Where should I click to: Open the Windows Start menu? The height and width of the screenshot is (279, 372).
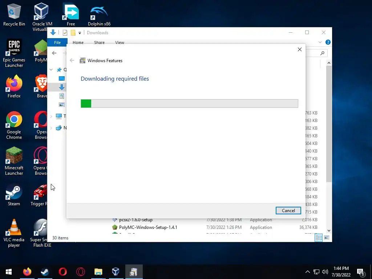(x=9, y=272)
